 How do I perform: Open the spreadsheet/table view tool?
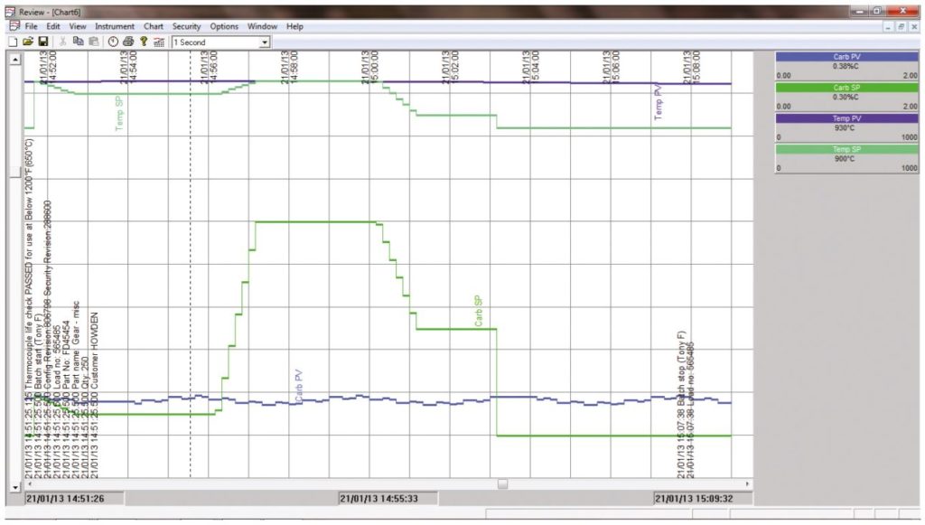(x=159, y=40)
